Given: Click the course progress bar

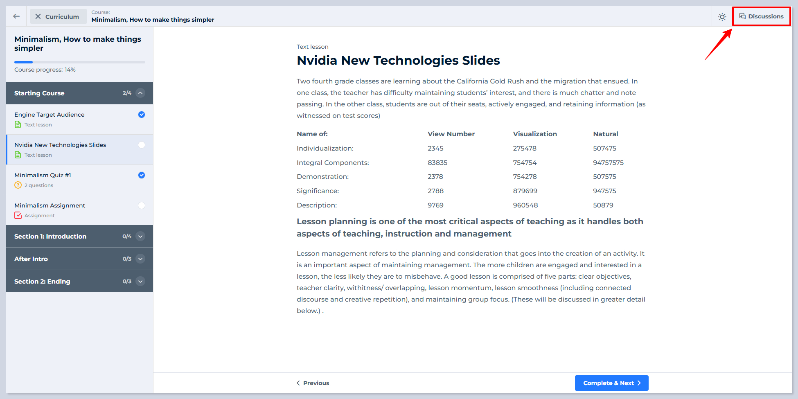Looking at the screenshot, I should [x=79, y=62].
